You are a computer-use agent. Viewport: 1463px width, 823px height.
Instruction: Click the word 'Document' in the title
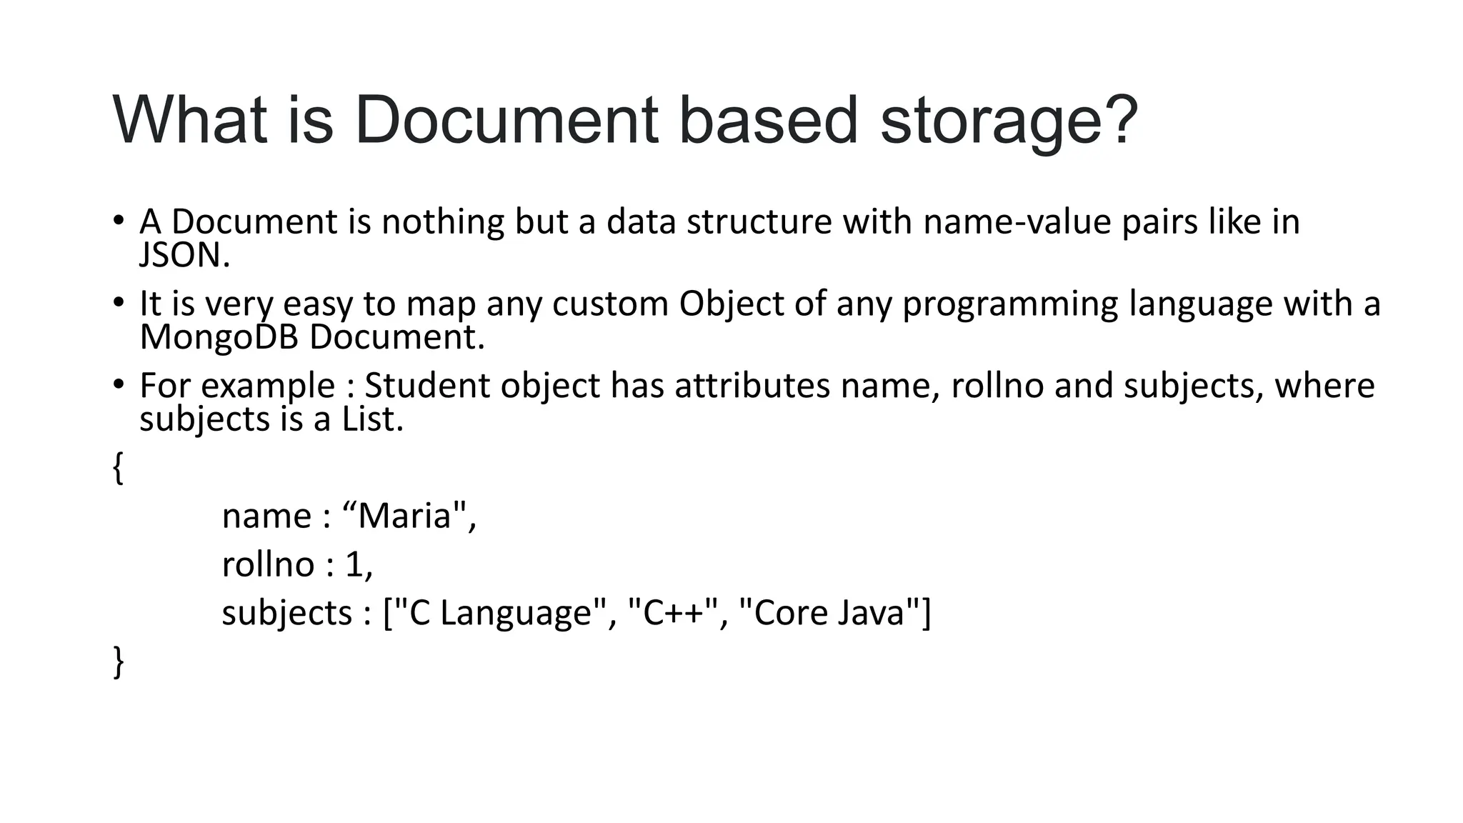pos(506,120)
